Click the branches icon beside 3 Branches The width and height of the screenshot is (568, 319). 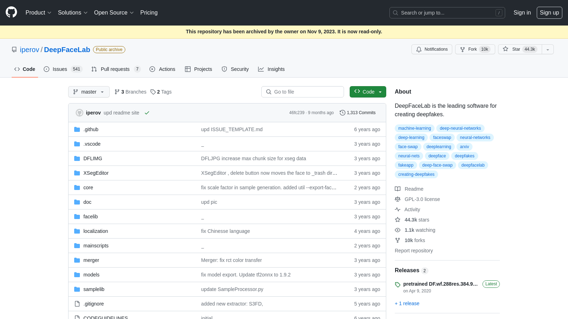point(117,92)
